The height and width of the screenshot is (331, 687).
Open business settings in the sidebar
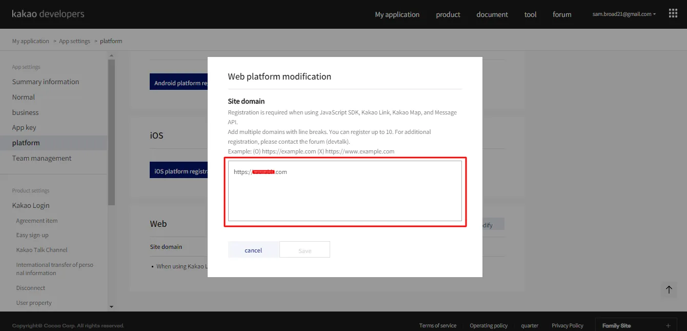26,112
